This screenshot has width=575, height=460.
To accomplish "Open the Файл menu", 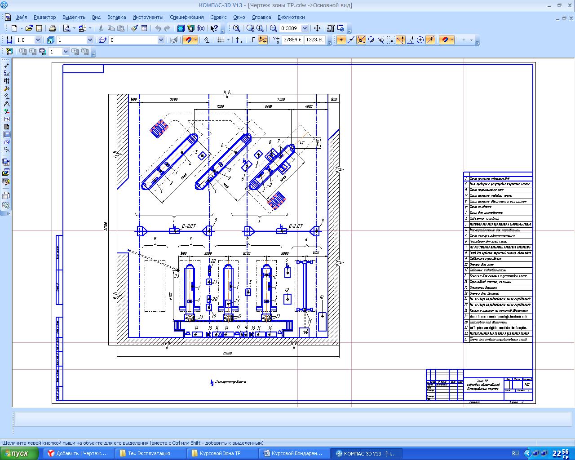I will tap(21, 17).
